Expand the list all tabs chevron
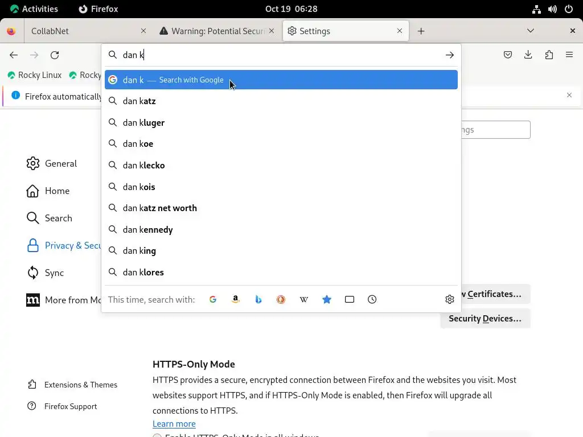 tap(531, 31)
